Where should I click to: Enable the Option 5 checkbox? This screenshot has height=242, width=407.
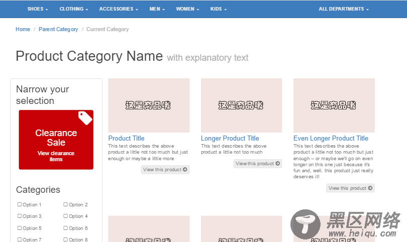[x=20, y=228]
